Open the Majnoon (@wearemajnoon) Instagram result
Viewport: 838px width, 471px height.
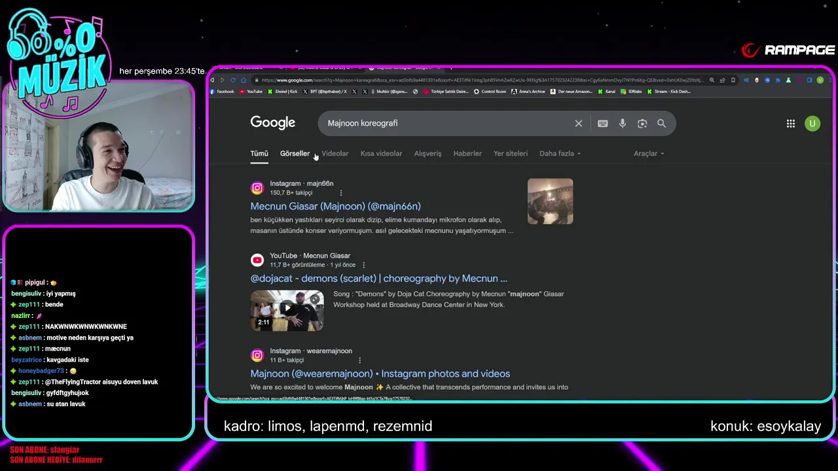coord(380,374)
